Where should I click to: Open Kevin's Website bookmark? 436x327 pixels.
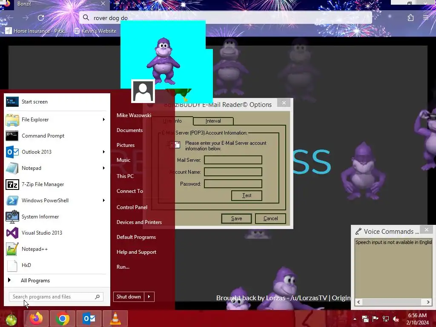tap(95, 31)
